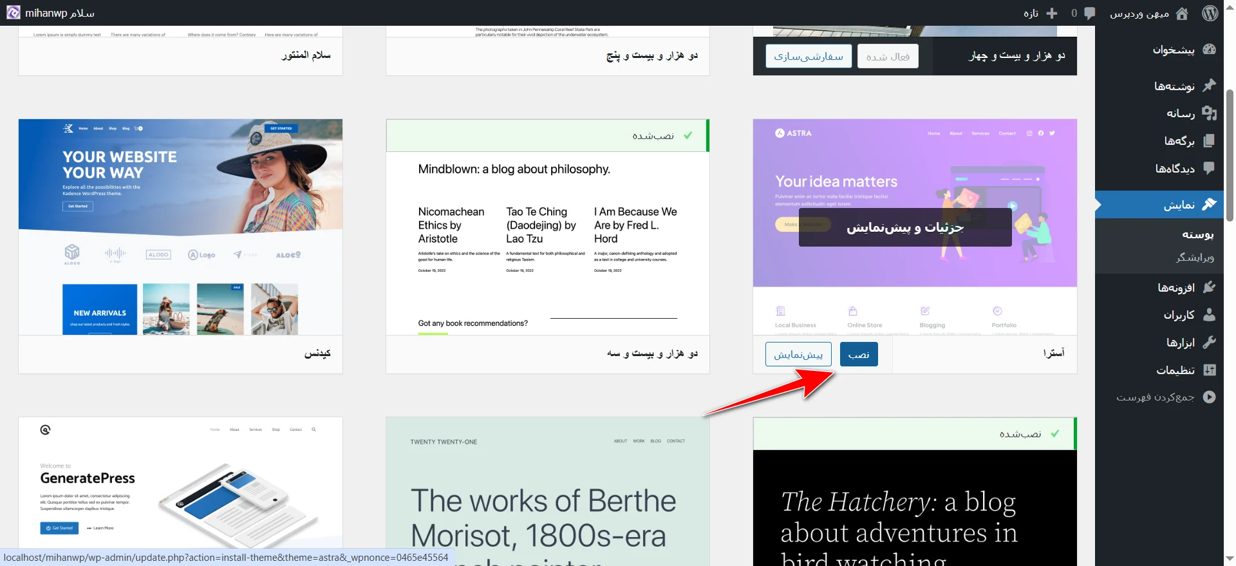Image resolution: width=1236 pixels, height=566 pixels.
Task: Click the نمایش paintbrush icon in sidebar
Action: point(1209,204)
